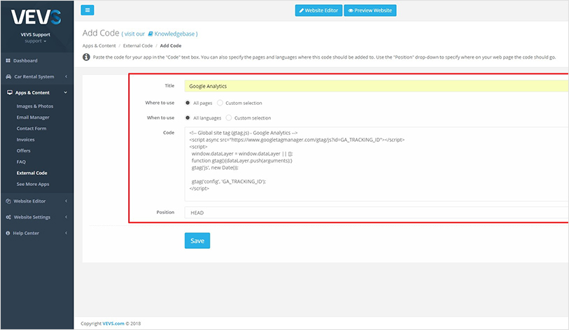Click the Dashboard grid icon
Viewport: 569px width, 330px height.
pos(8,61)
